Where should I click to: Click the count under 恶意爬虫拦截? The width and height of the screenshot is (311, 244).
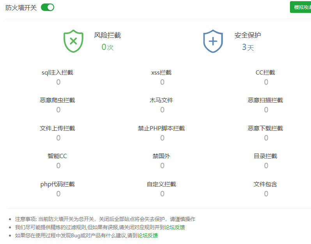[x=58, y=110]
